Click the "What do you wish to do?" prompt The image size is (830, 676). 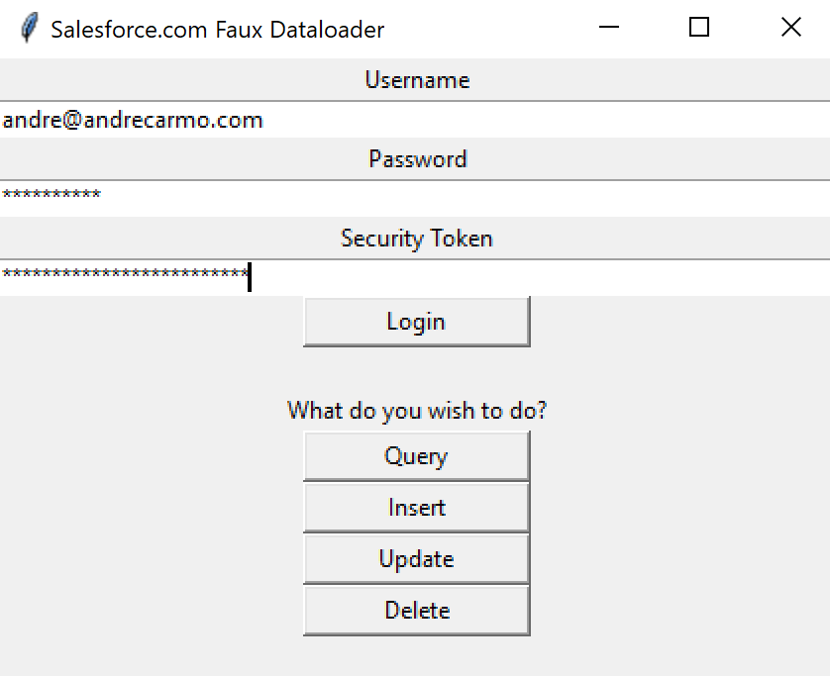pos(416,410)
